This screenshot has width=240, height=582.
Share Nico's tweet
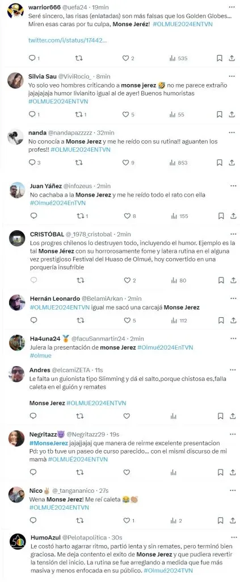click(x=233, y=521)
